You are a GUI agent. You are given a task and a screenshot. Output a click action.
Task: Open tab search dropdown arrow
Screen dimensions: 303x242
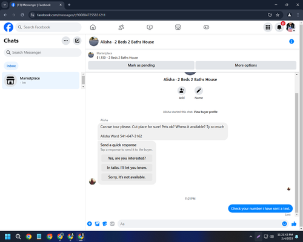point(4,5)
